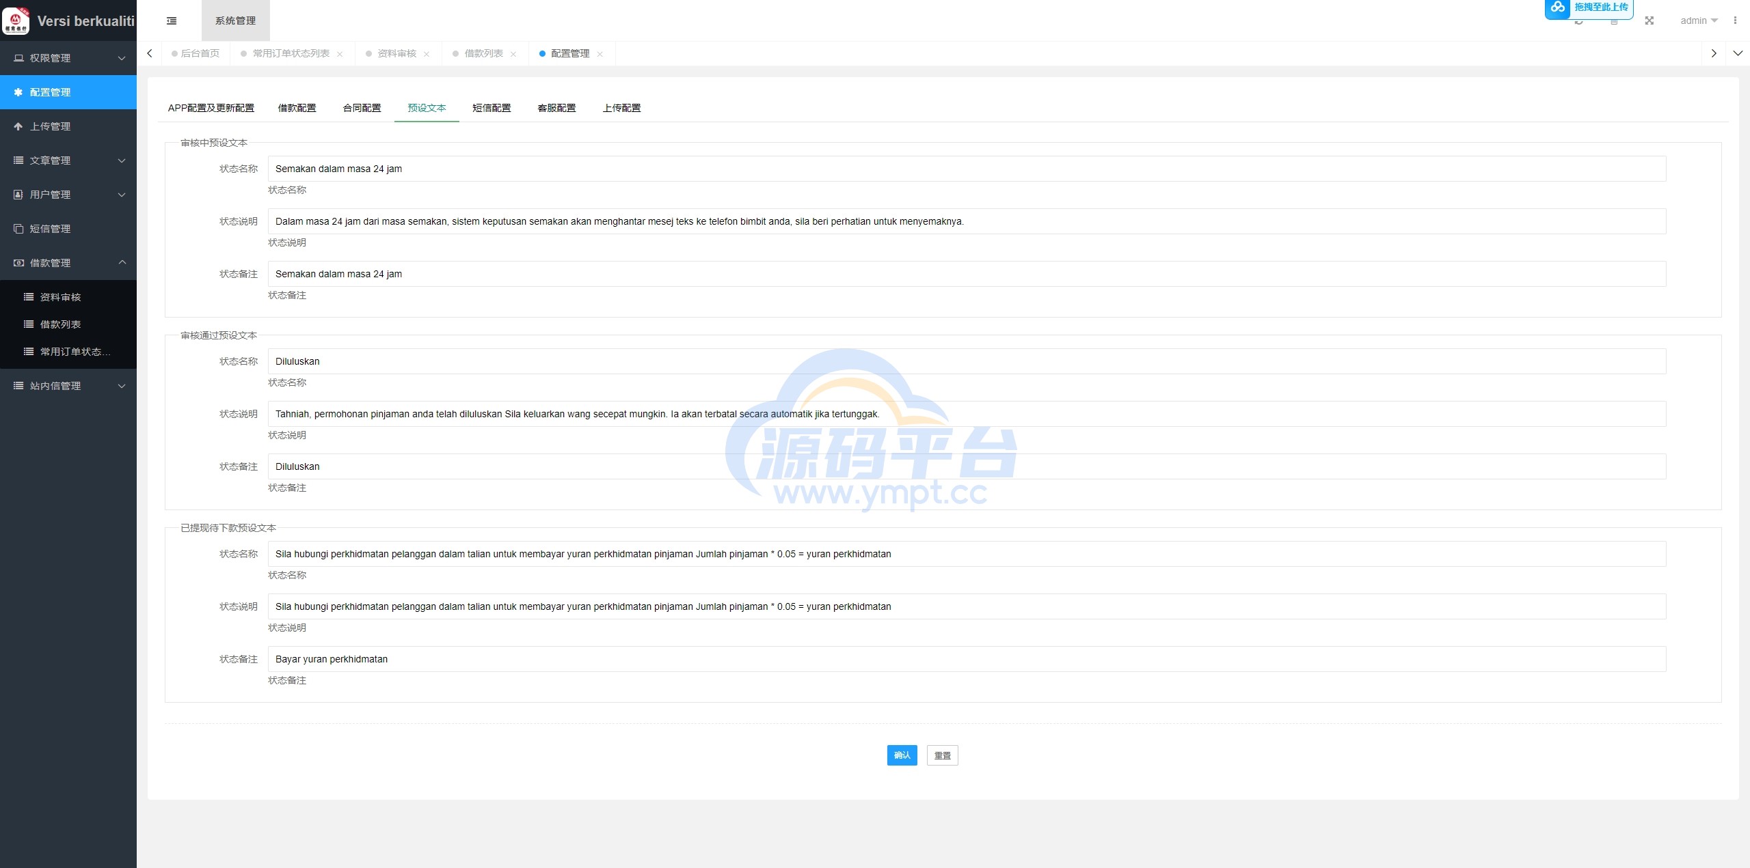
Task: Click the 重置 reset button
Action: pyautogui.click(x=943, y=755)
